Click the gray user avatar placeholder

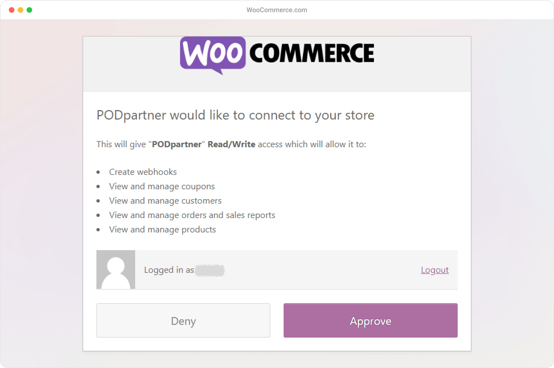tap(116, 270)
